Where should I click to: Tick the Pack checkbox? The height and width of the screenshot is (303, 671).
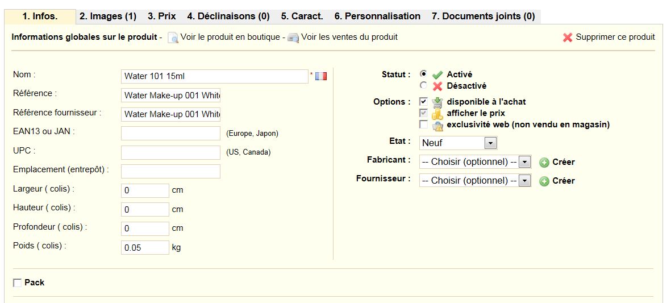point(17,283)
